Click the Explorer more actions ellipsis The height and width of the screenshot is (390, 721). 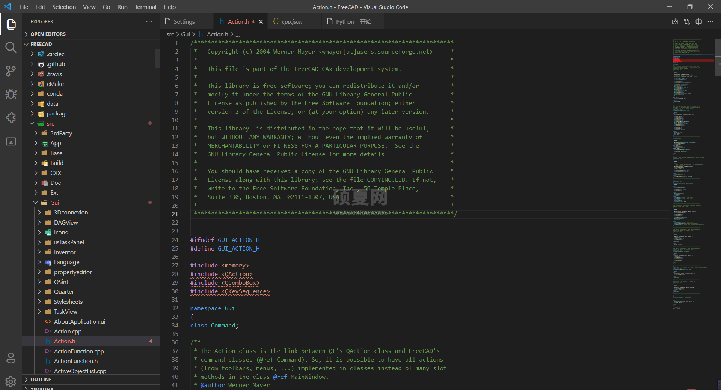[x=149, y=21]
